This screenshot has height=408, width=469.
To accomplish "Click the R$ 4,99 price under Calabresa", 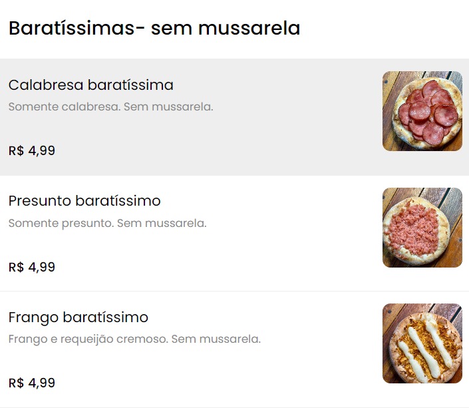I will pyautogui.click(x=32, y=151).
